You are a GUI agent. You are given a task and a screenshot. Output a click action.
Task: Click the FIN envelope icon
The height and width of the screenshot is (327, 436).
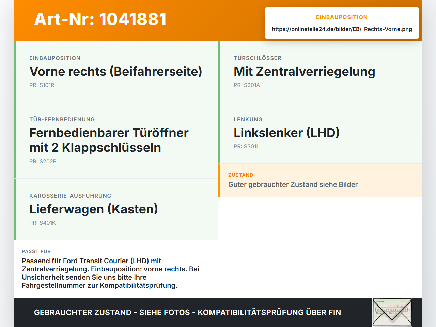392,312
